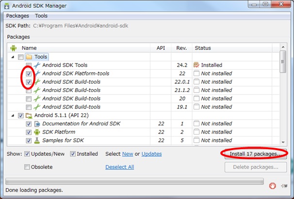Click the Installed status icon of Android SDK Tools

point(196,65)
